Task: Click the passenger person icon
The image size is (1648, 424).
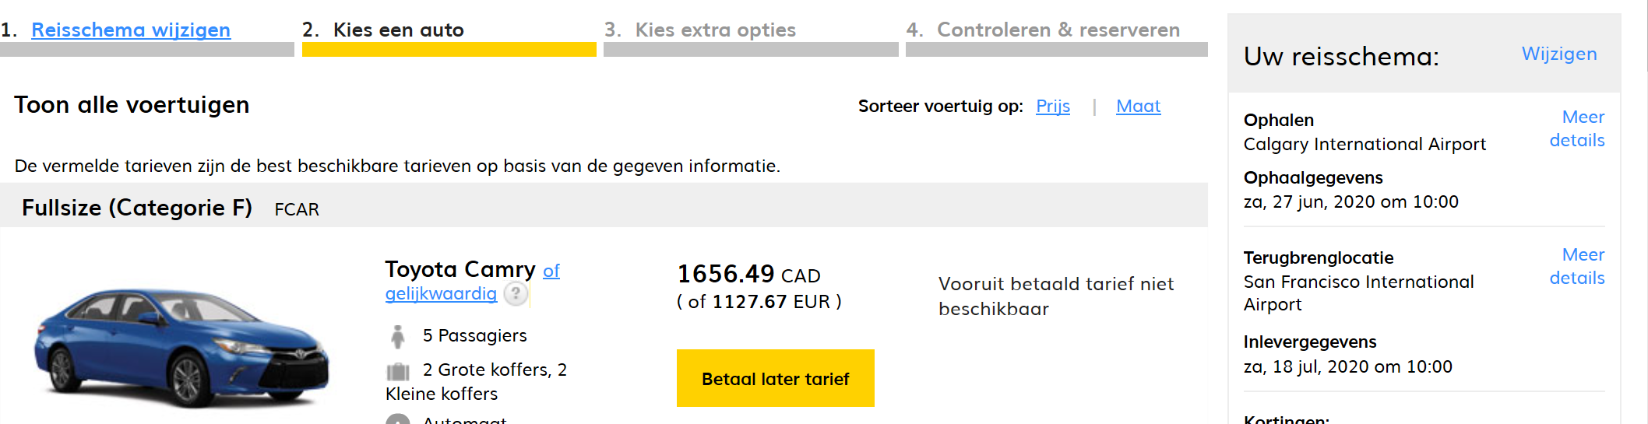Action: coord(398,336)
